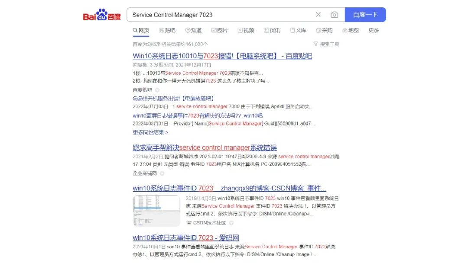Click the Baidu logo
The width and height of the screenshot is (468, 263).
coord(102,15)
